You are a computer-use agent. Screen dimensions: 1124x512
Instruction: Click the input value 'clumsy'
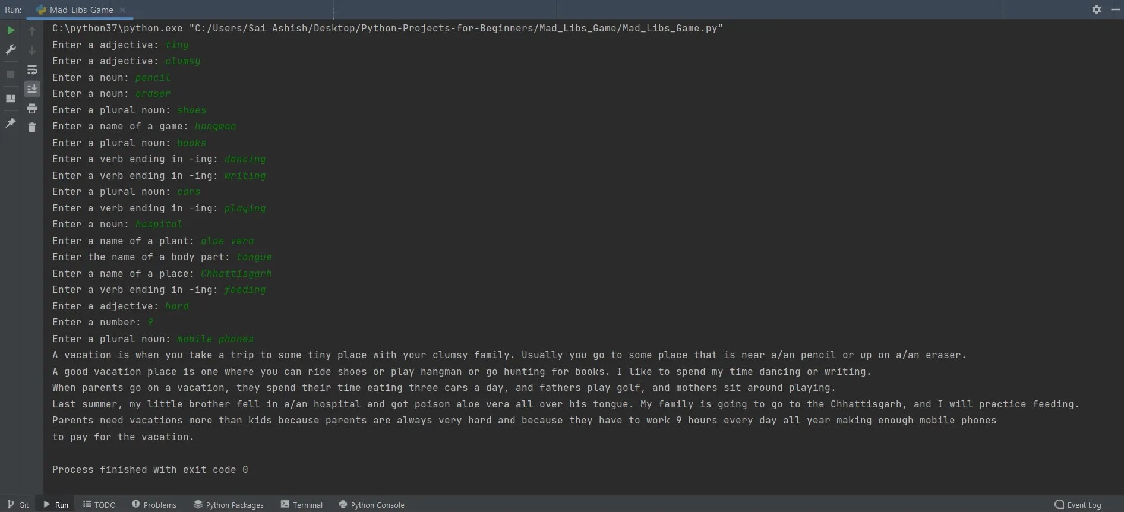click(182, 61)
